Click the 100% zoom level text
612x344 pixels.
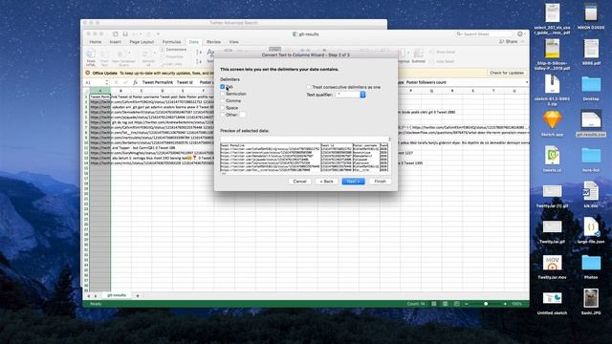coord(516,304)
